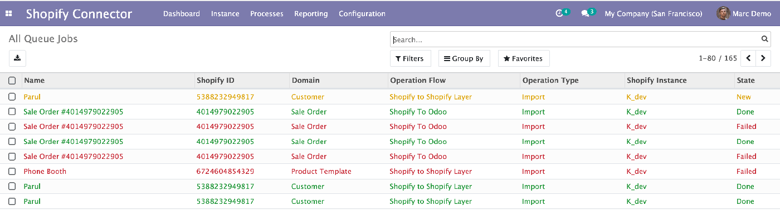Open My Company (San Francisco) switcher

pos(653,14)
